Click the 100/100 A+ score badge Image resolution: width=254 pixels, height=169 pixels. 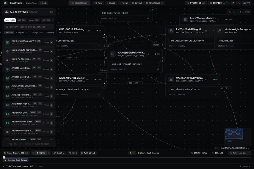click(218, 3)
